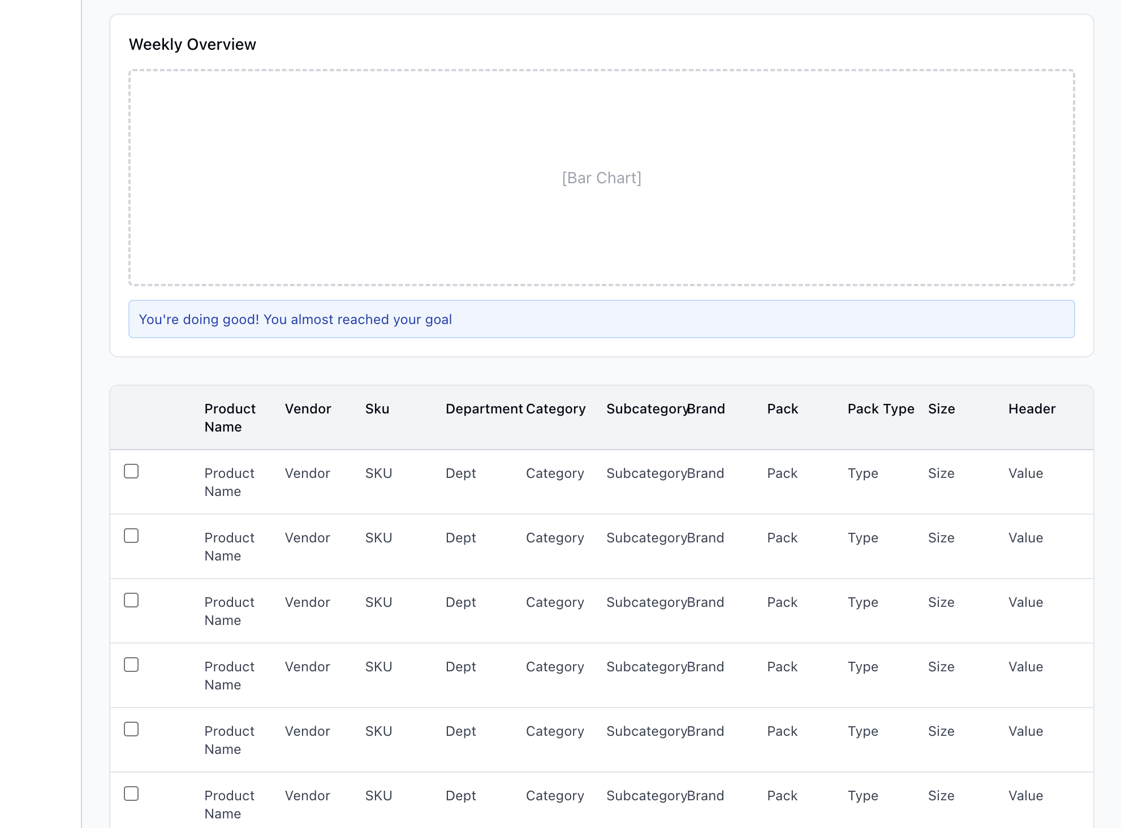Check the second product row checkbox

point(131,536)
